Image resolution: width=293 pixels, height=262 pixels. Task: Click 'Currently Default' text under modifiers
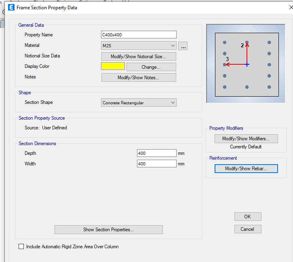246,147
